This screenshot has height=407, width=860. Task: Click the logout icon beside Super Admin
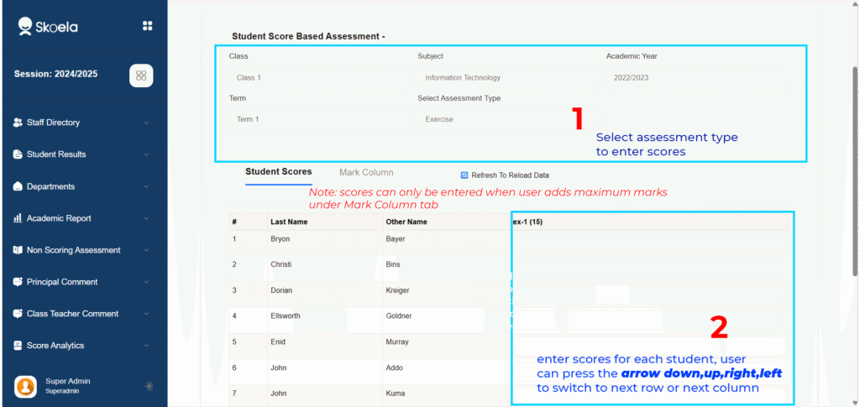pos(148,386)
